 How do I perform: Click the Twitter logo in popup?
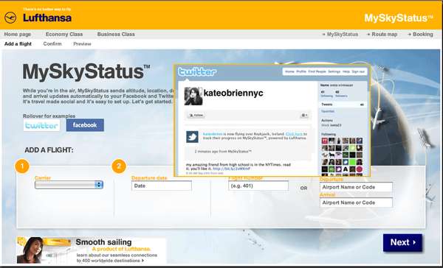pyautogui.click(x=197, y=72)
